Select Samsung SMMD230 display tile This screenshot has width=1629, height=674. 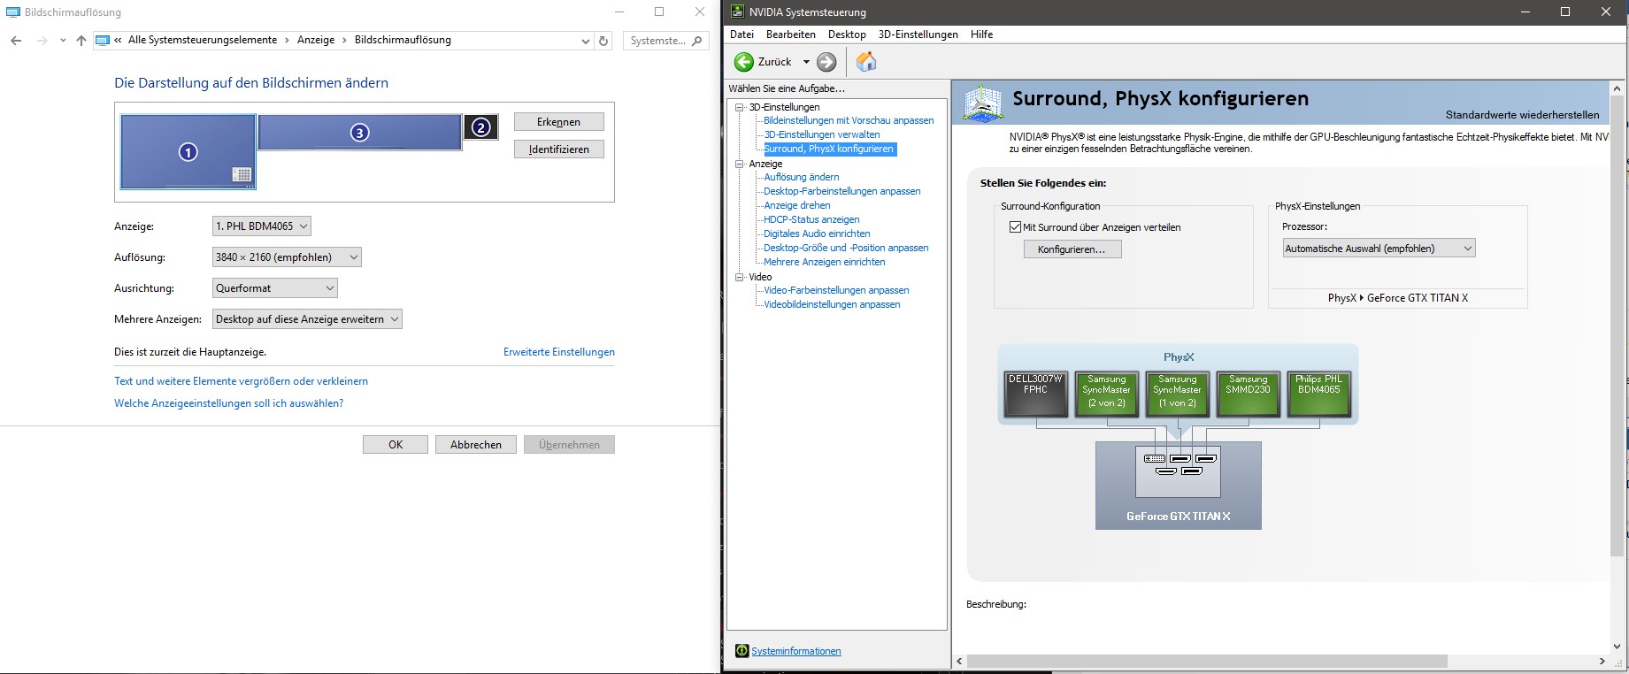click(1248, 394)
